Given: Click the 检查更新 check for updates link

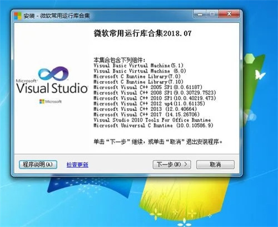Looking at the screenshot, I should (77, 165).
